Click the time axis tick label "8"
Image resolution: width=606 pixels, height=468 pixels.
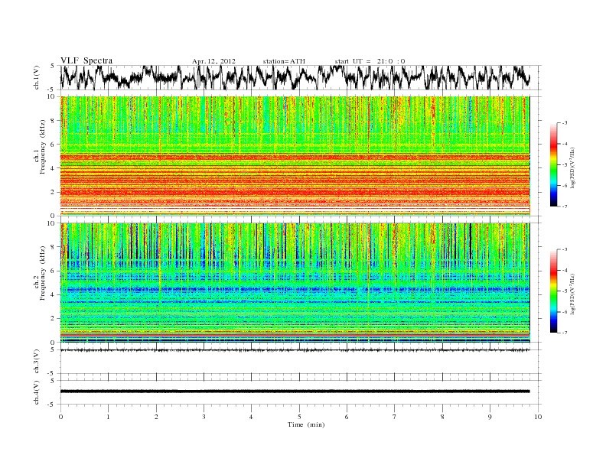tap(442, 417)
